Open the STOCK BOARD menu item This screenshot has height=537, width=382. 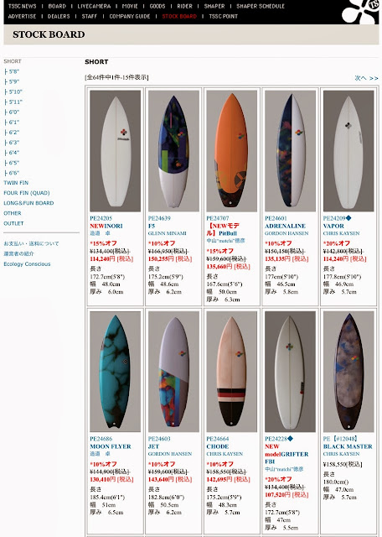[179, 17]
